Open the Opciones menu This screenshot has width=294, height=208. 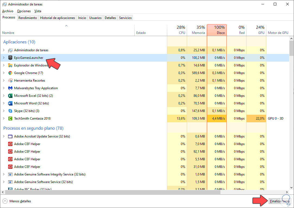24,11
